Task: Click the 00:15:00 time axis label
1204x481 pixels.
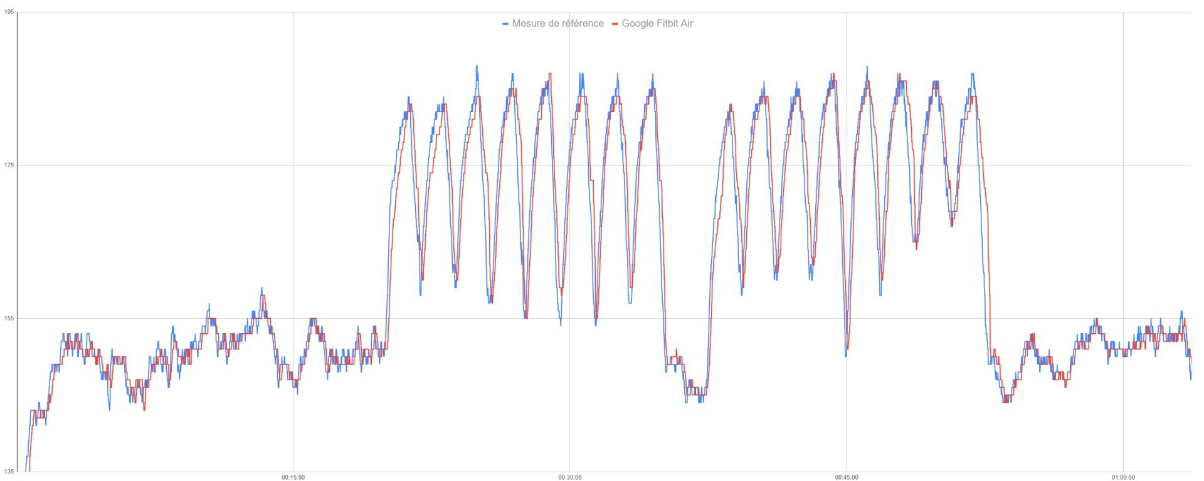Action: (293, 477)
